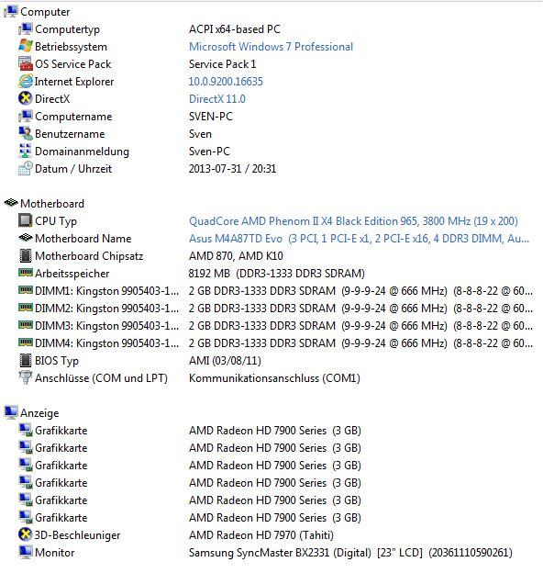Click the DIMM3: Kingston 9905403 label
Viewport: 543px width, 573px height.
click(x=106, y=326)
